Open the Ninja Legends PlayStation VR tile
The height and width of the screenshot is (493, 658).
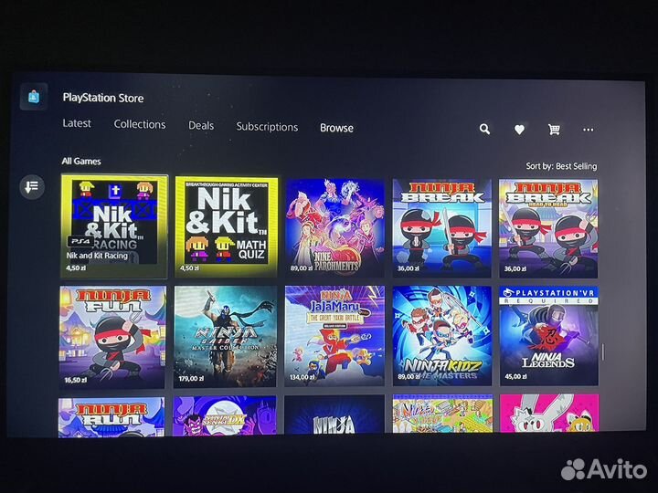point(549,336)
